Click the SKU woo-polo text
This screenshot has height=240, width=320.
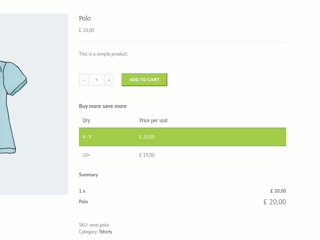click(x=94, y=225)
